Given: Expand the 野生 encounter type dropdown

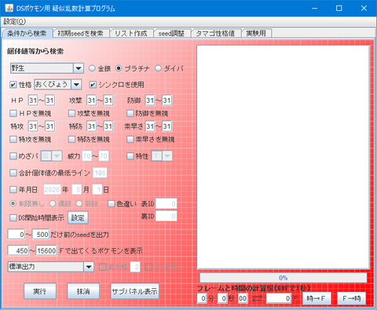Looking at the screenshot, I should click(x=79, y=68).
